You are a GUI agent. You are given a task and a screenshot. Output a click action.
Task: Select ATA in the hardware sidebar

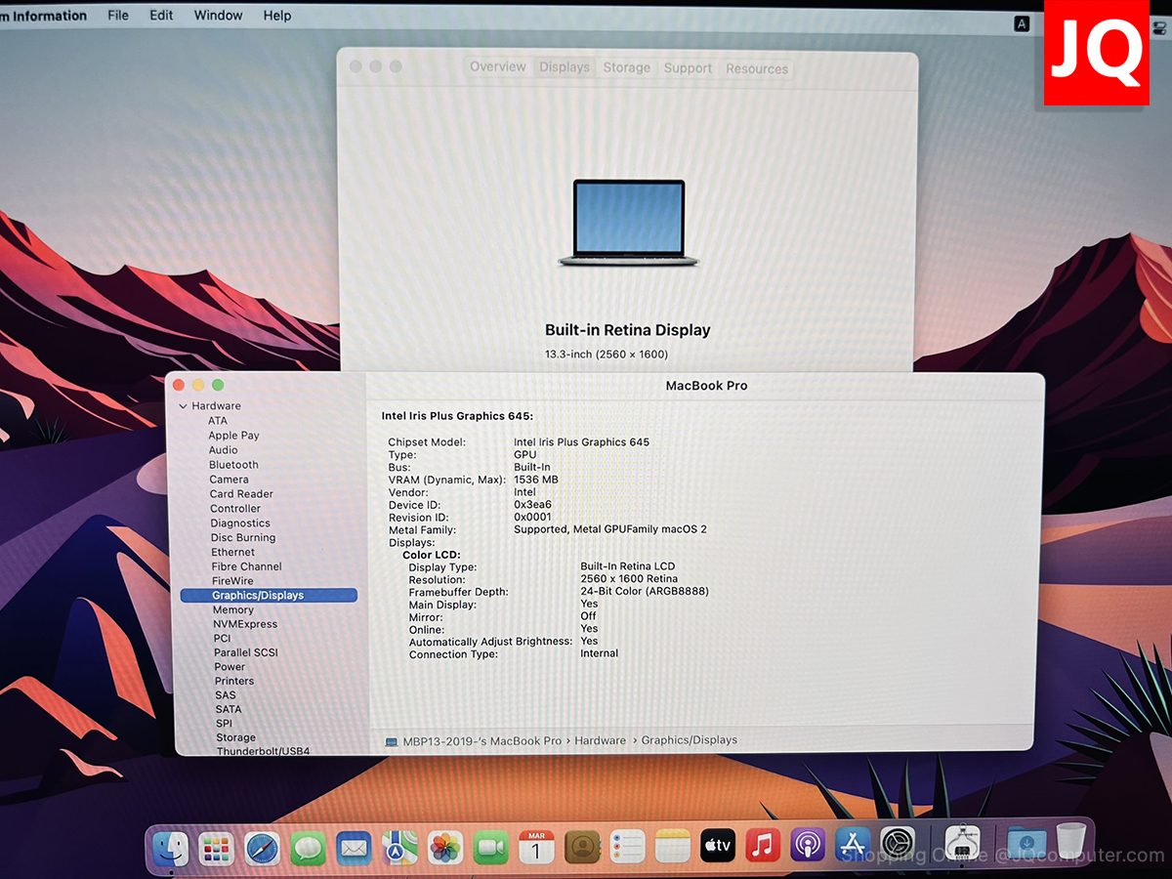(x=217, y=421)
